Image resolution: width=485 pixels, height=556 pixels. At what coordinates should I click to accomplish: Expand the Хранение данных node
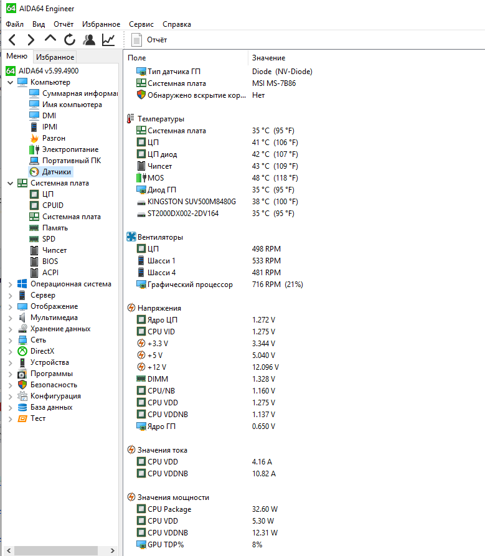coord(11,329)
